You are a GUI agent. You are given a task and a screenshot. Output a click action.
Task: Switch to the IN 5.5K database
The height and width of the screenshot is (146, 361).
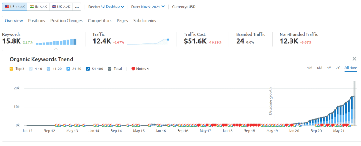click(38, 7)
